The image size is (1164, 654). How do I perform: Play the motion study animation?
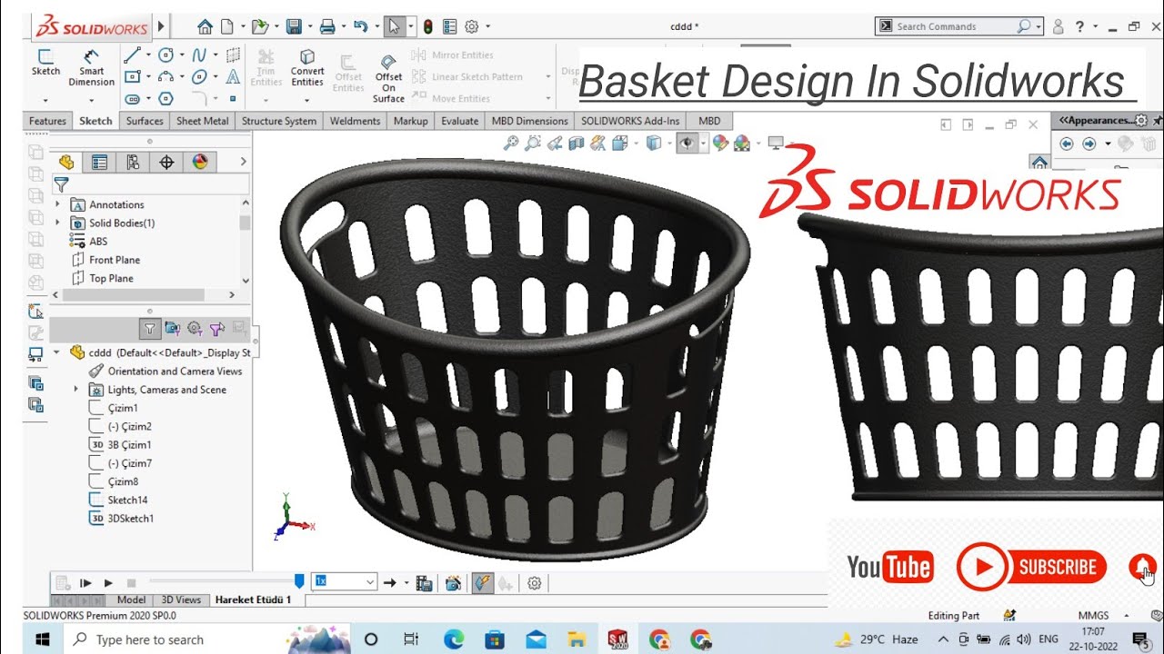pyautogui.click(x=108, y=583)
